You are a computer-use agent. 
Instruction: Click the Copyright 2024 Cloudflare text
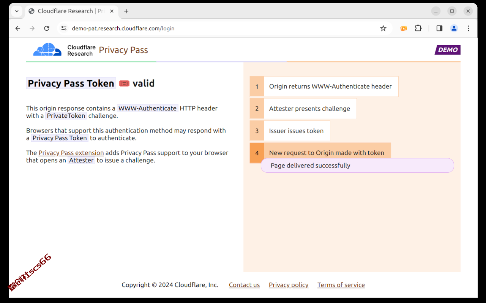170,285
